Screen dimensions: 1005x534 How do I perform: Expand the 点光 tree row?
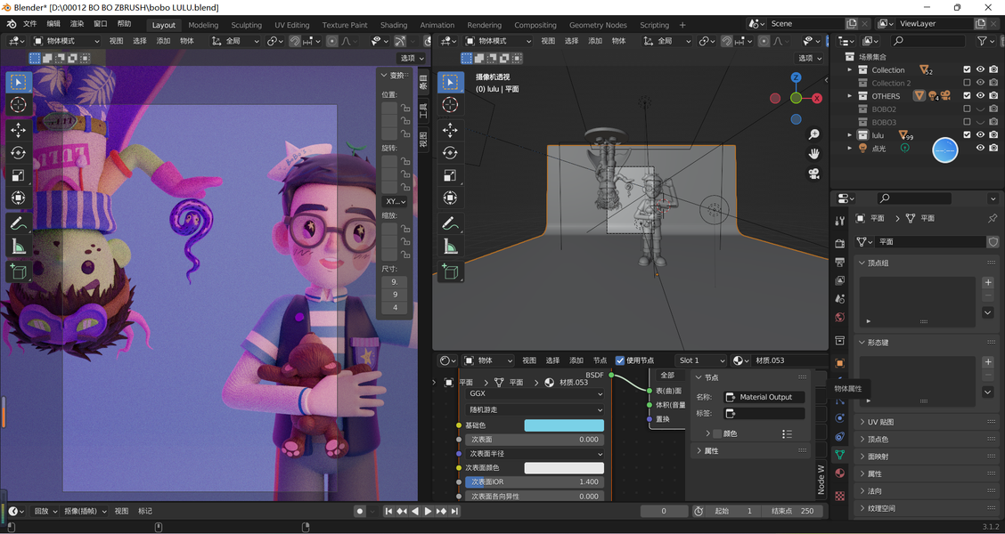pyautogui.click(x=850, y=148)
